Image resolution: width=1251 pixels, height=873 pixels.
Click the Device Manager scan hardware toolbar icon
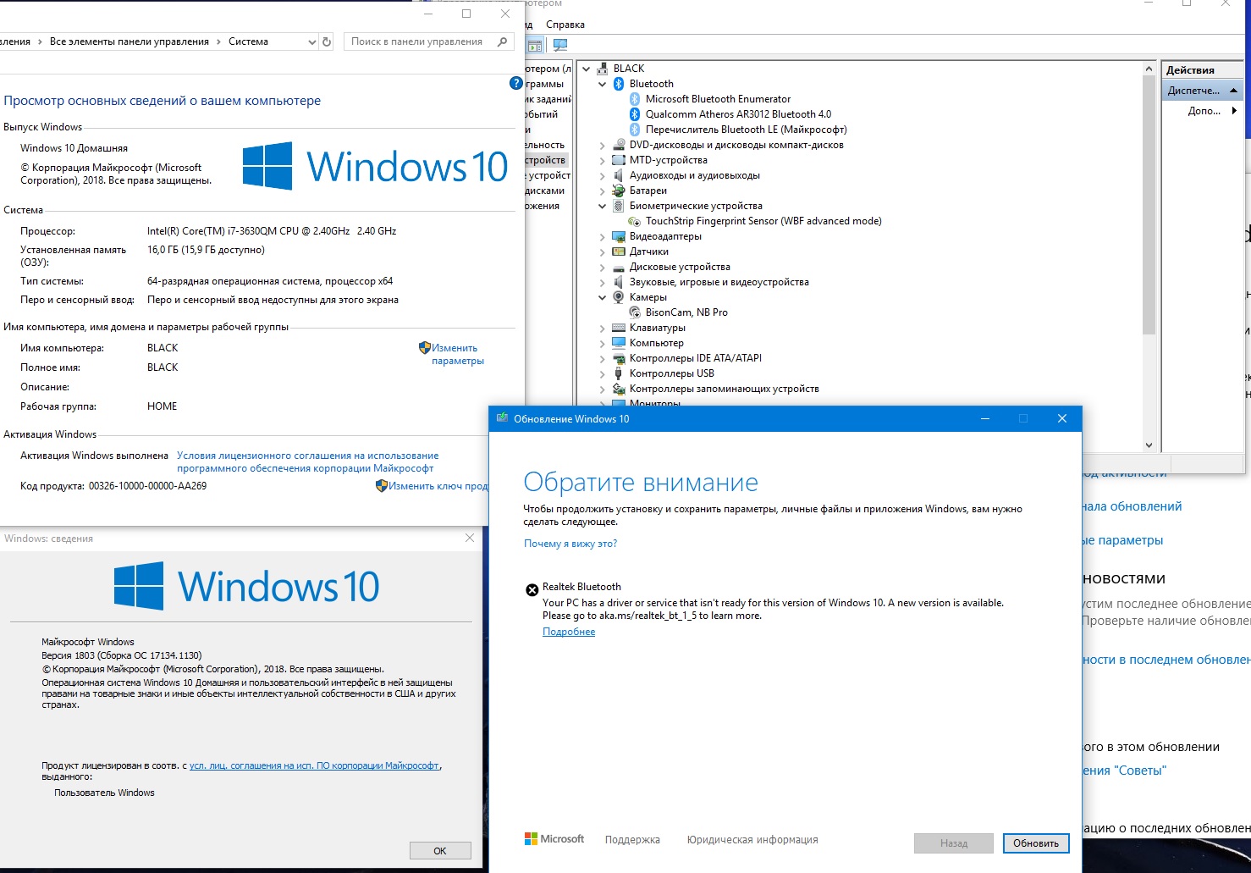559,45
